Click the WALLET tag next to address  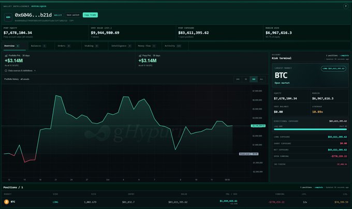pyautogui.click(x=58, y=15)
